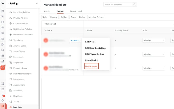Open the checklist icon in left rail
The image size is (174, 109).
3,89
